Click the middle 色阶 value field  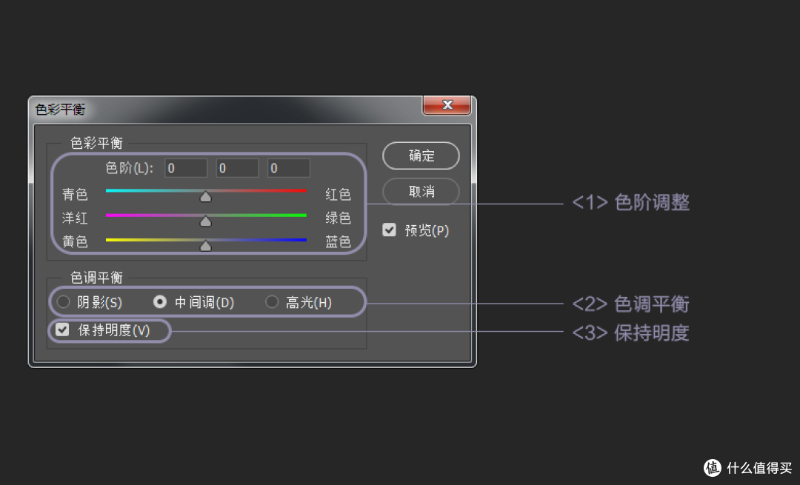(237, 167)
